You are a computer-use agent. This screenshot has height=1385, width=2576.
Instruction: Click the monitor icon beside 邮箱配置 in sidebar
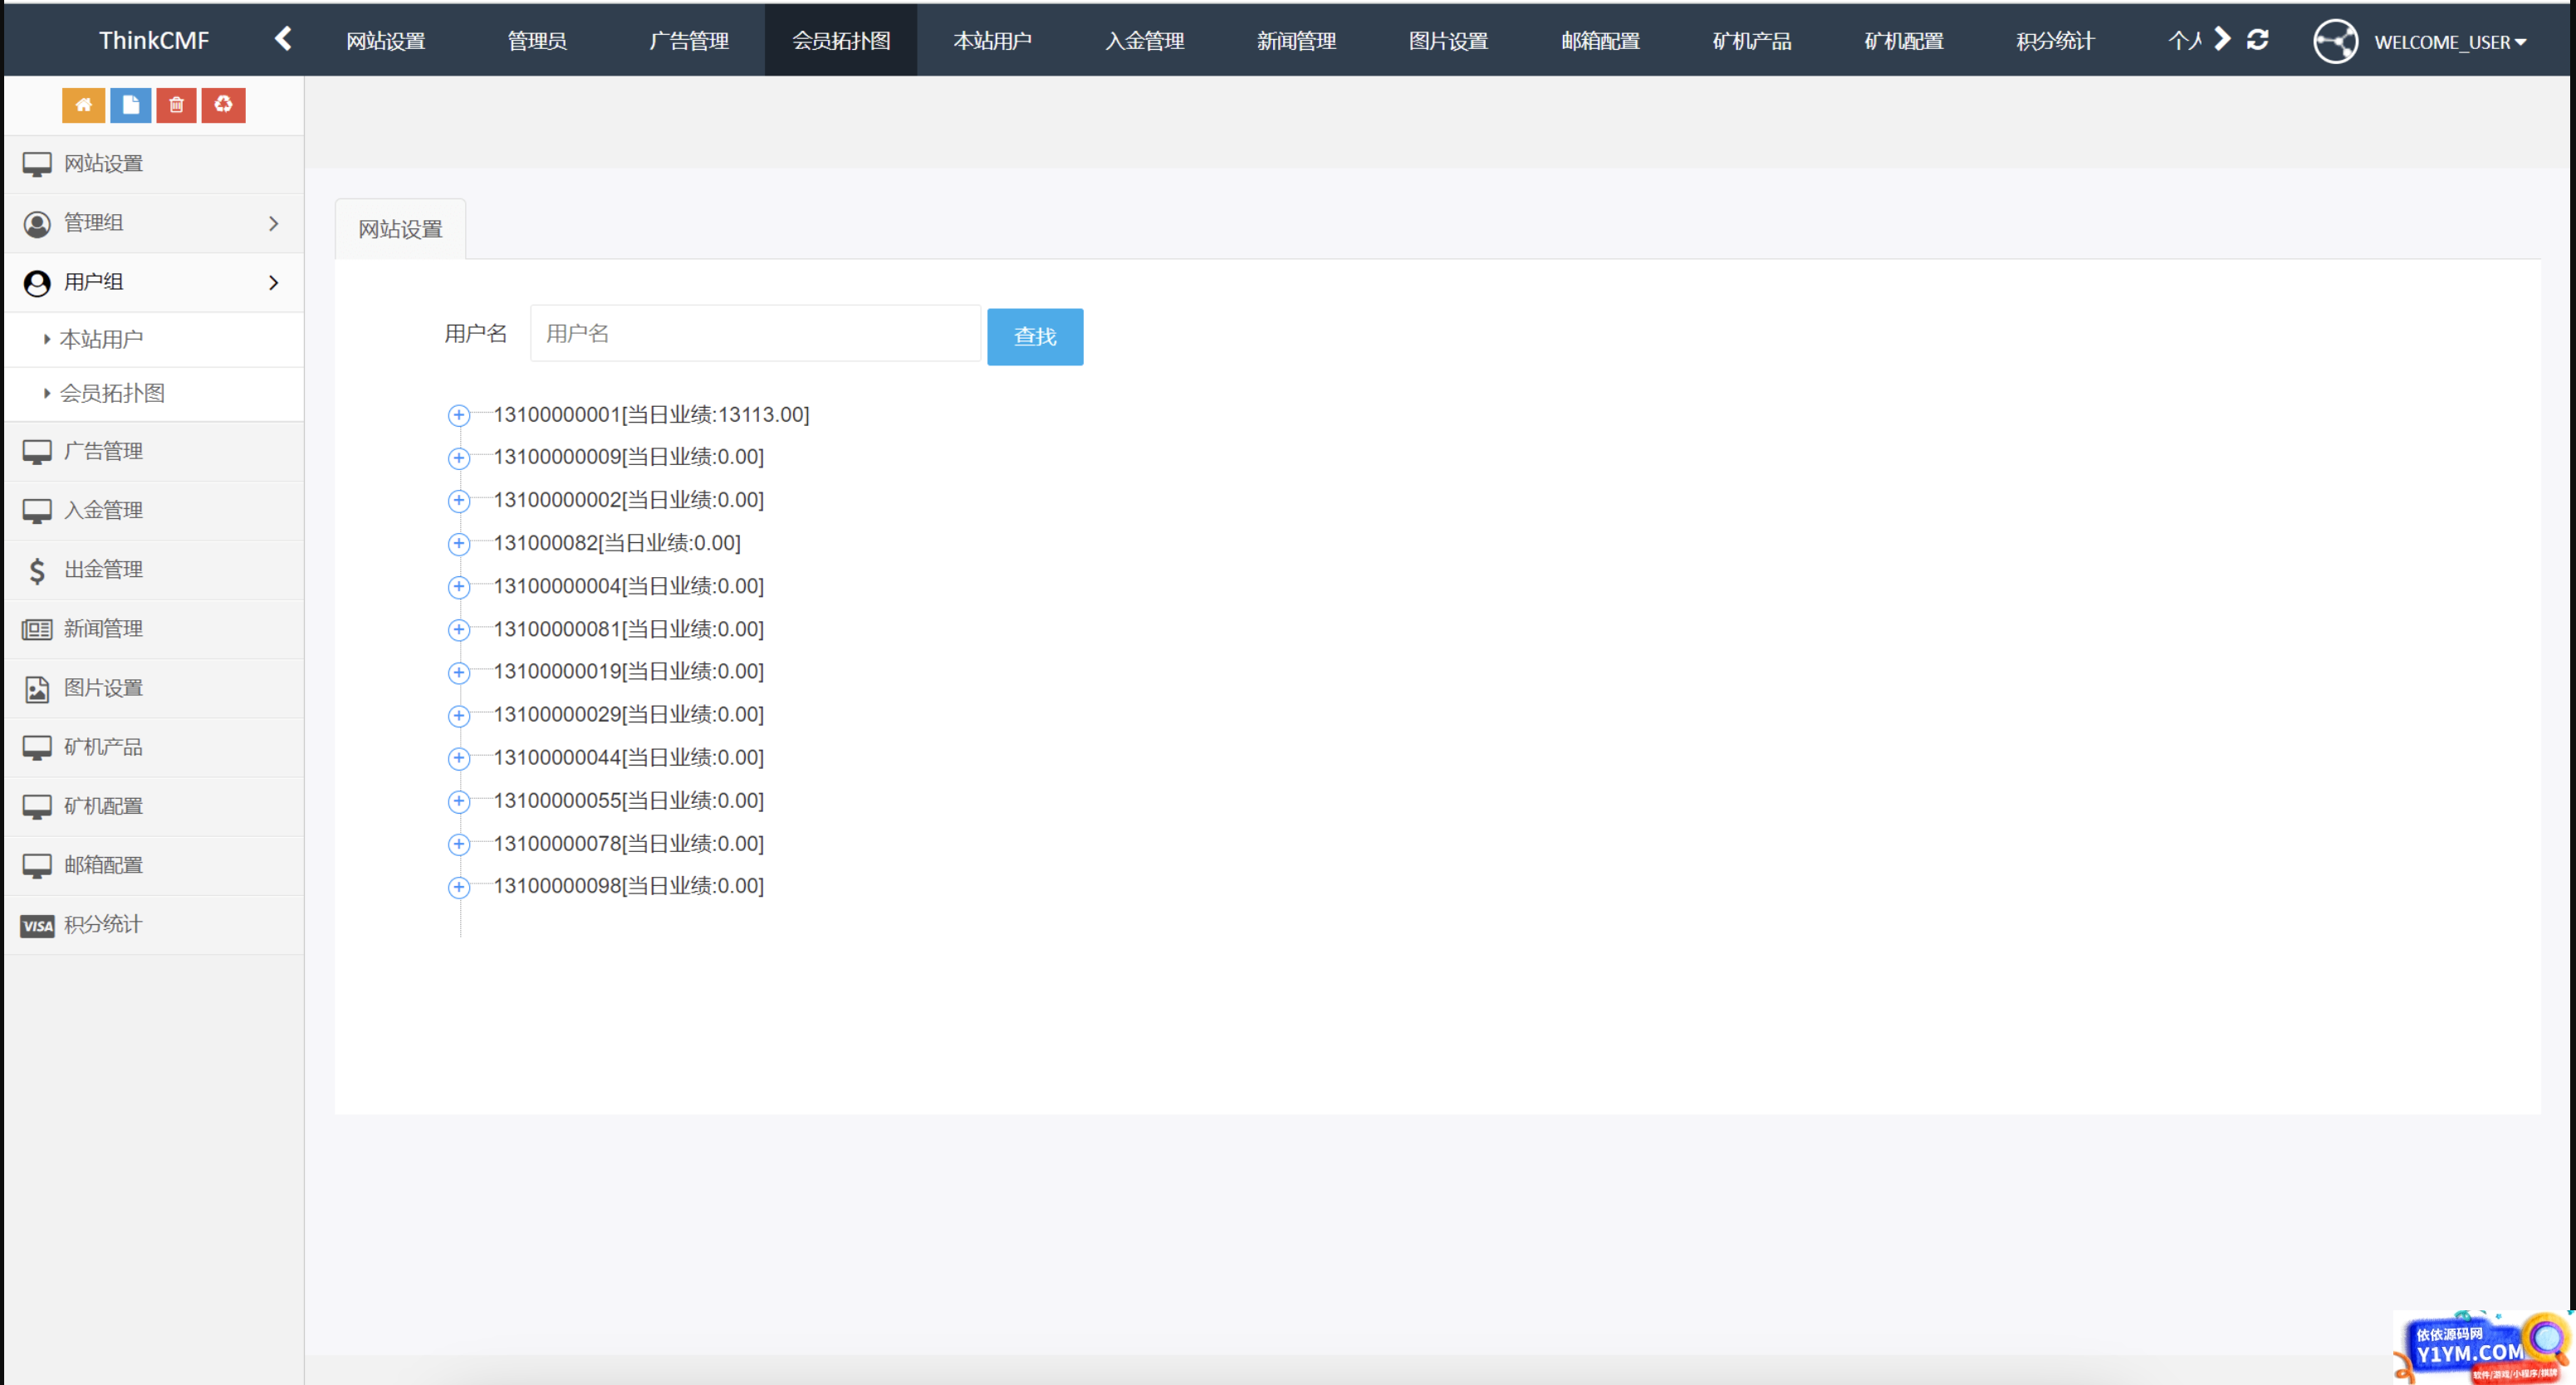(x=37, y=866)
